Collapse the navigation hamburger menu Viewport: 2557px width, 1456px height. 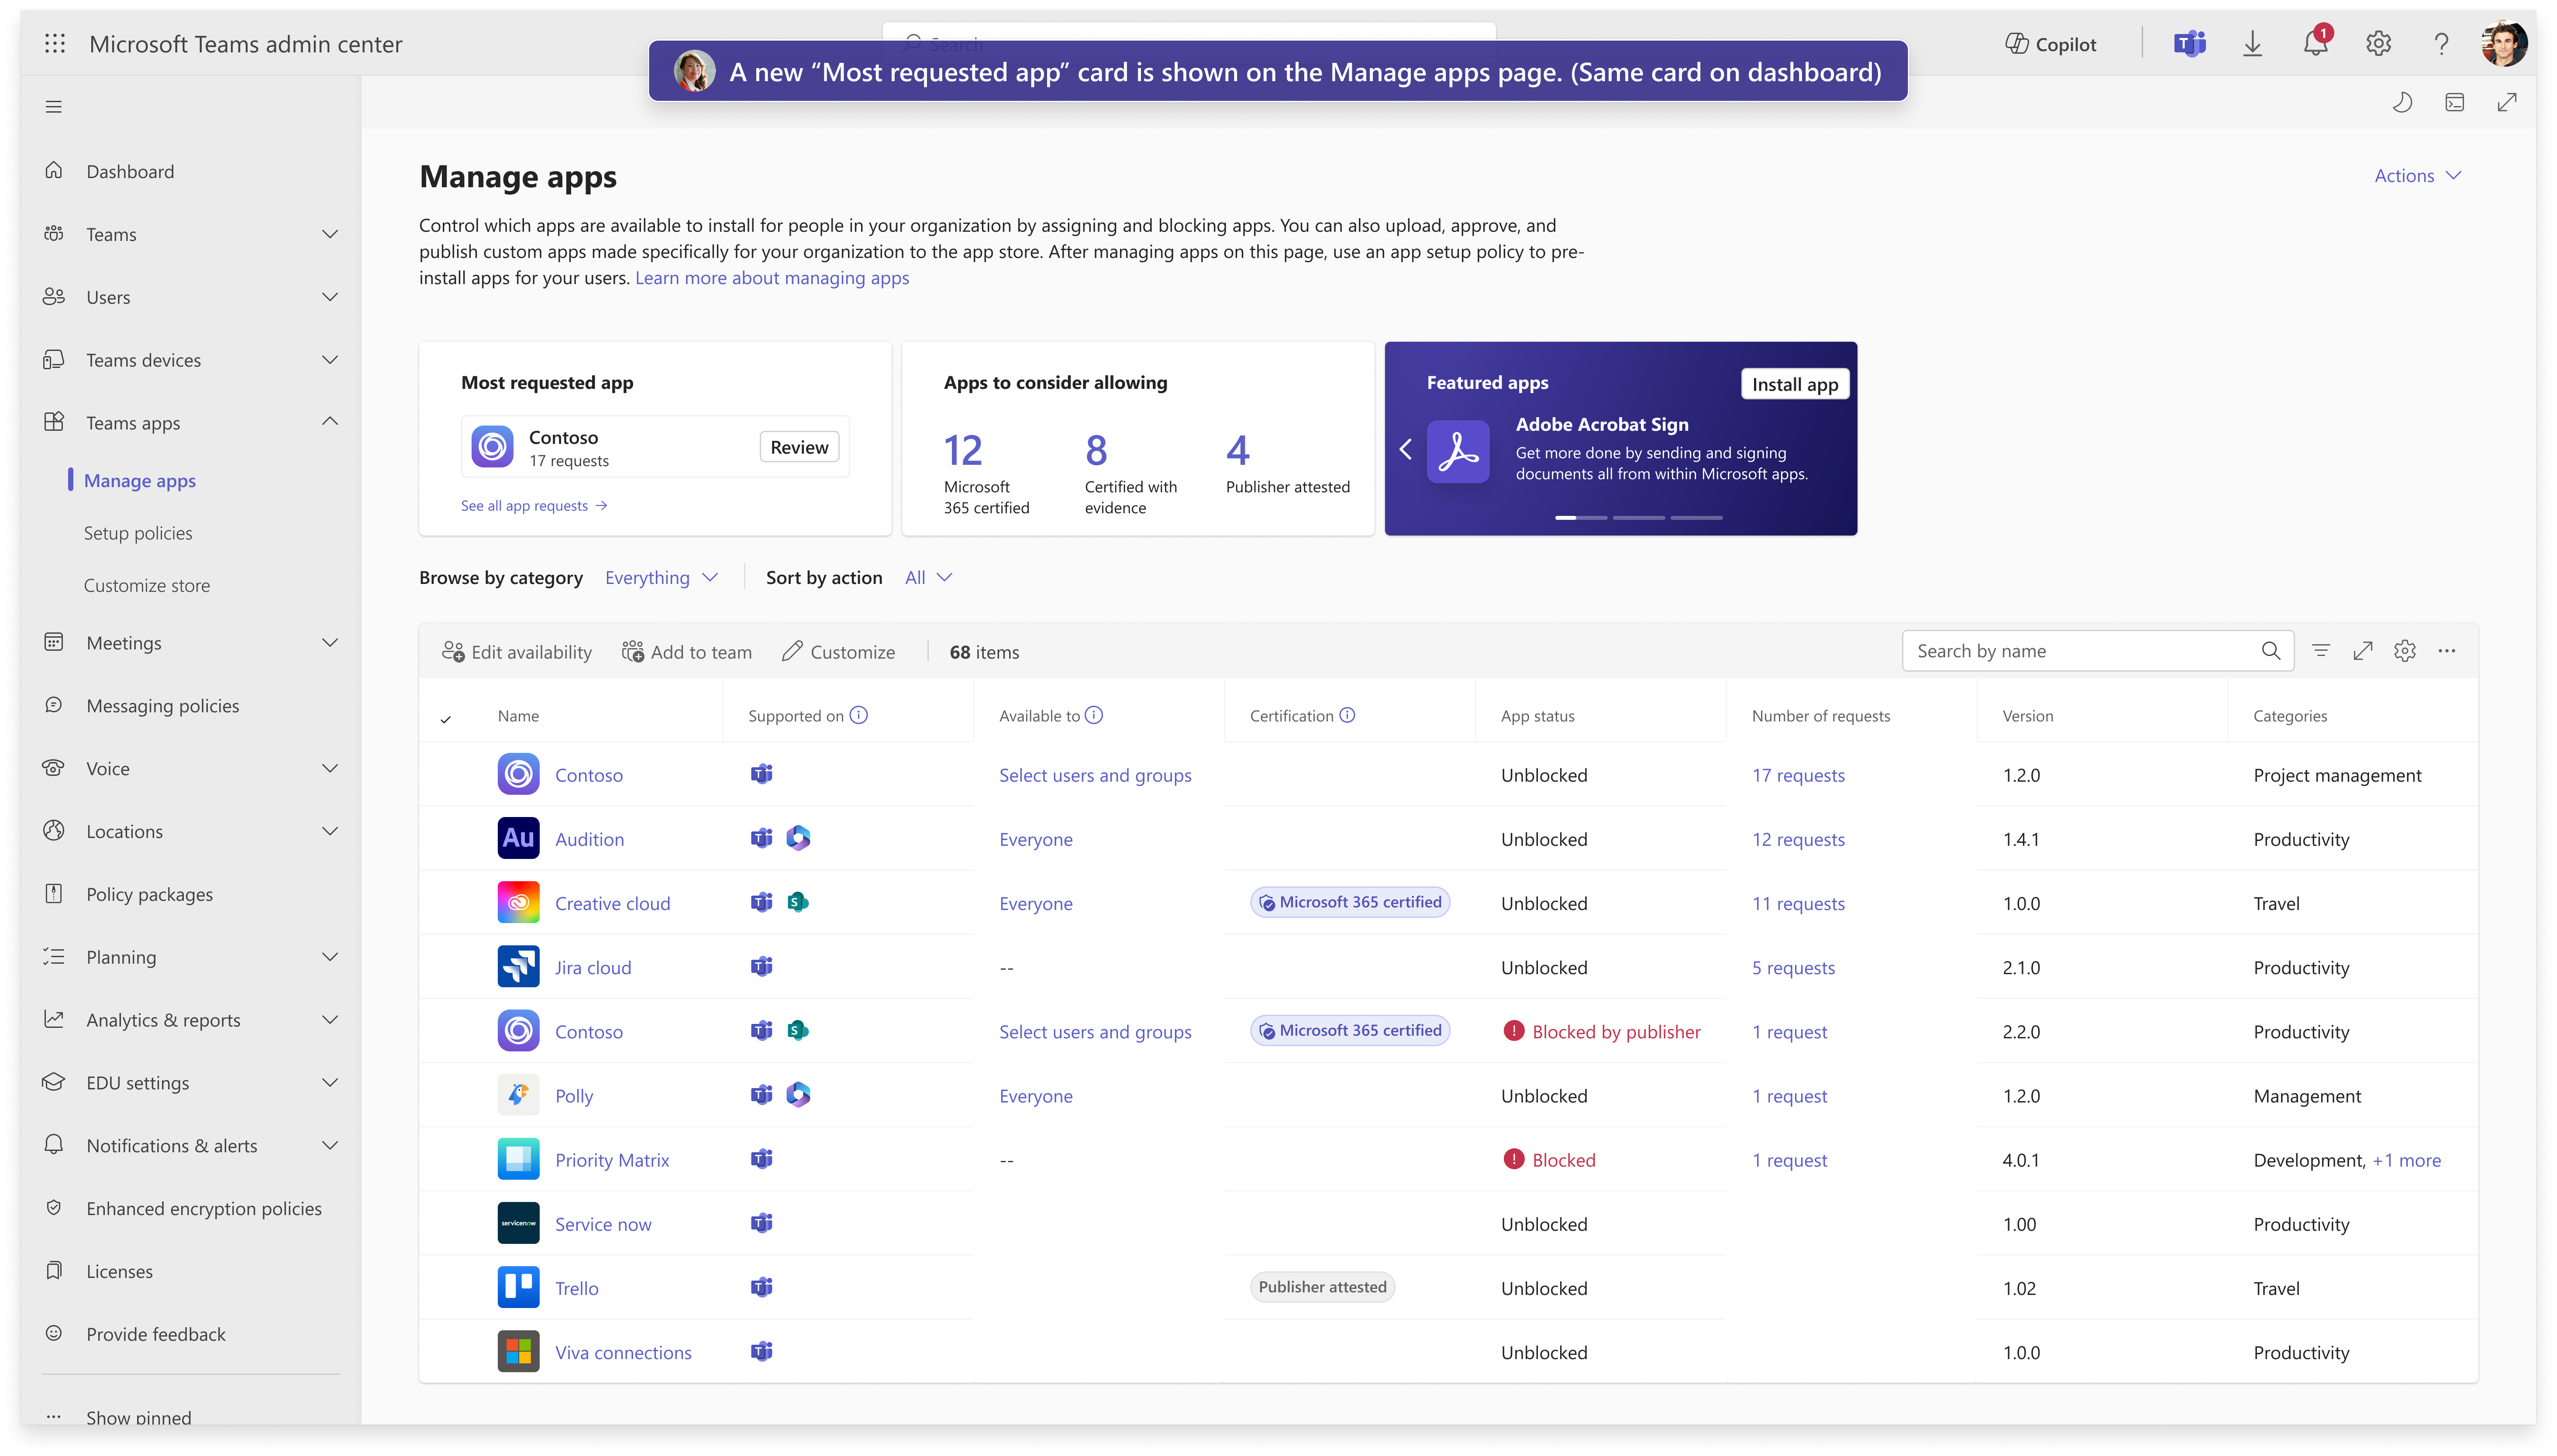tap(54, 107)
